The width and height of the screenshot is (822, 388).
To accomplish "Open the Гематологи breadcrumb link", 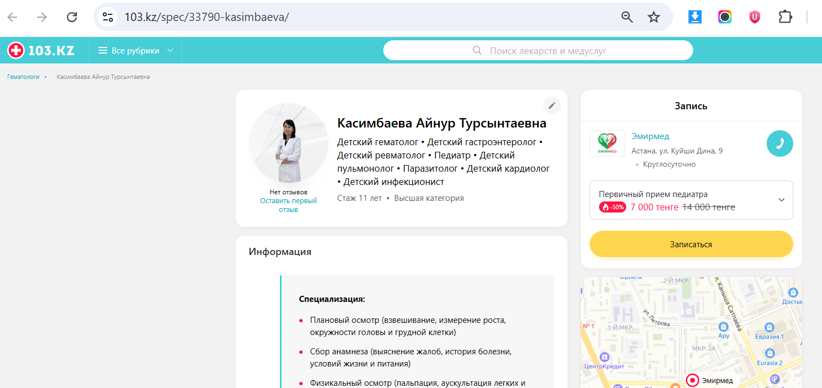I will tap(23, 77).
